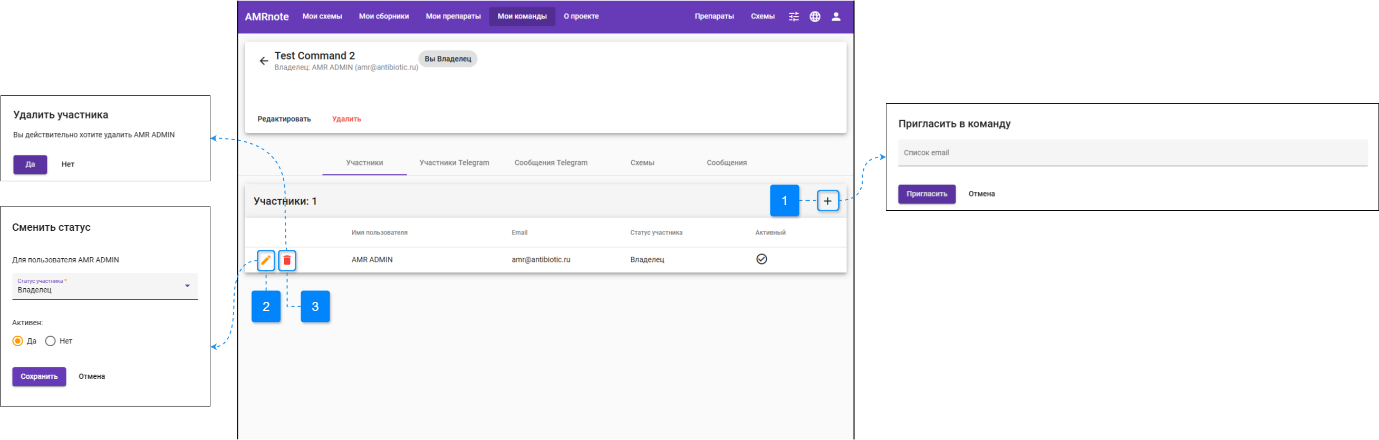
Task: Click the Владелец status cell in the table
Action: pos(647,260)
